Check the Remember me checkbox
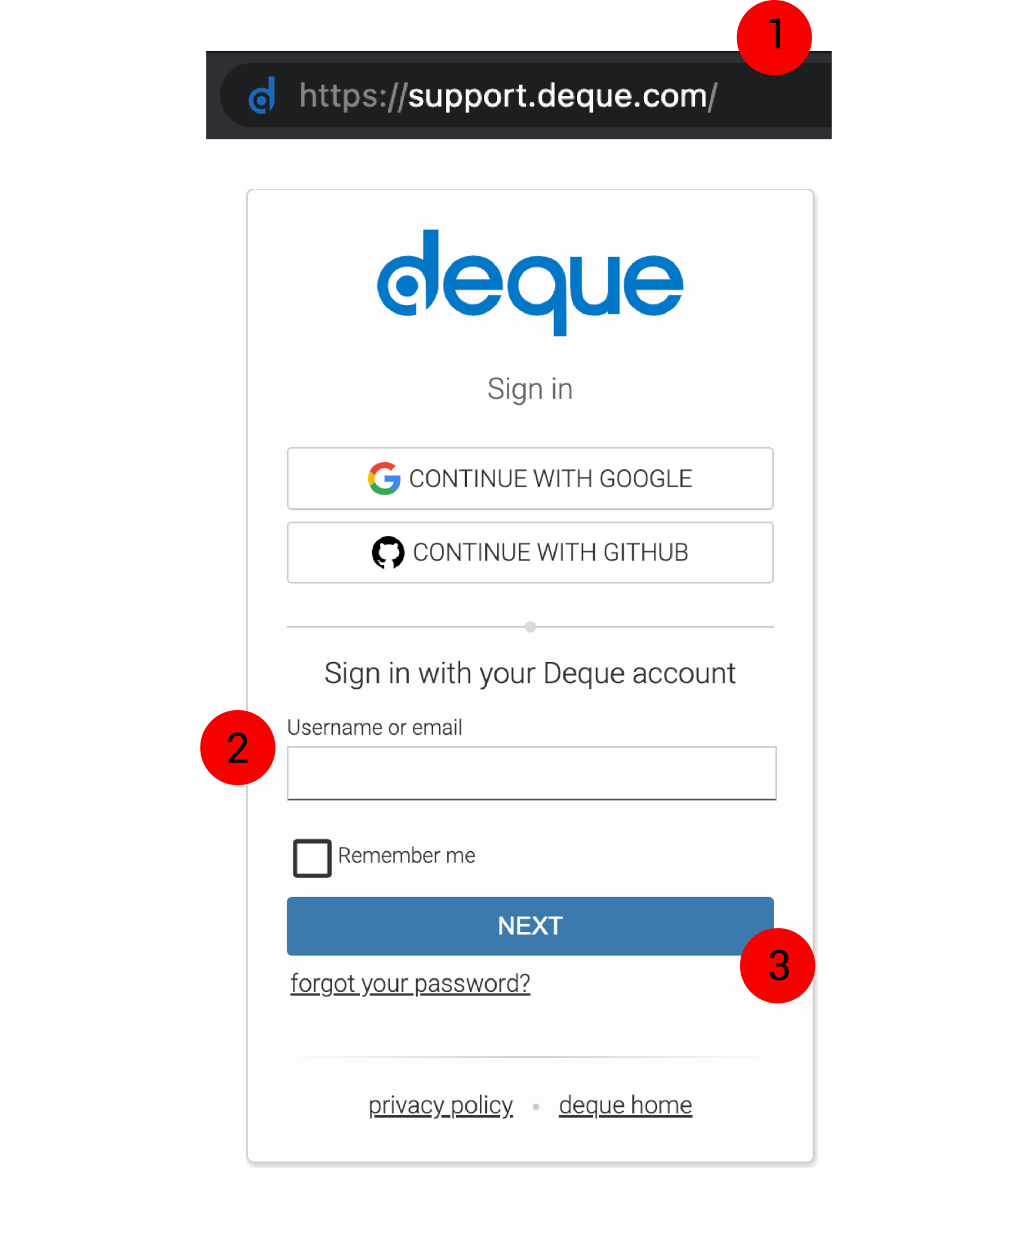 [x=312, y=858]
